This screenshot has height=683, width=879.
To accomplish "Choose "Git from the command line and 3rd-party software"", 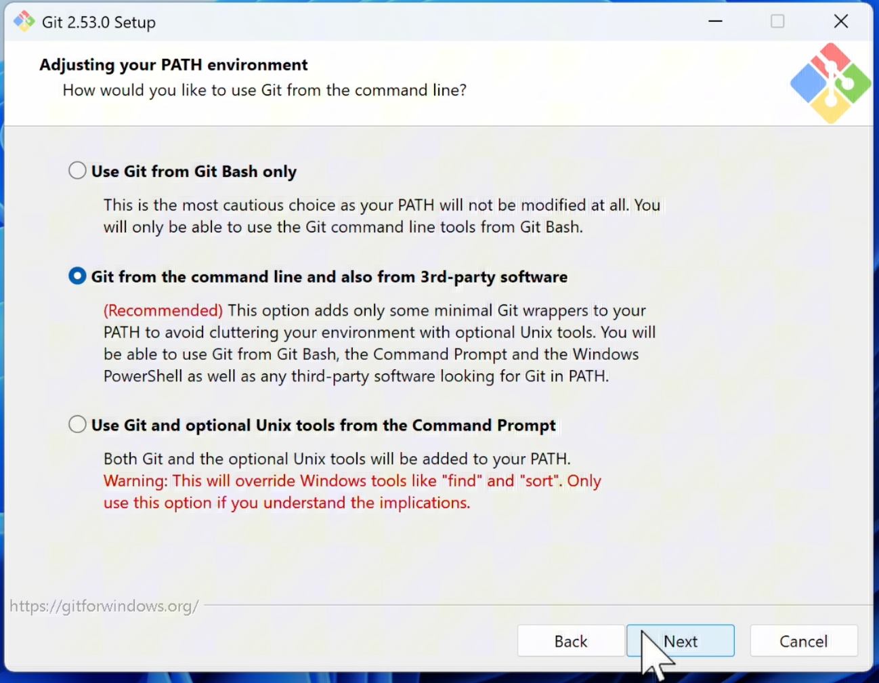I will pyautogui.click(x=77, y=276).
